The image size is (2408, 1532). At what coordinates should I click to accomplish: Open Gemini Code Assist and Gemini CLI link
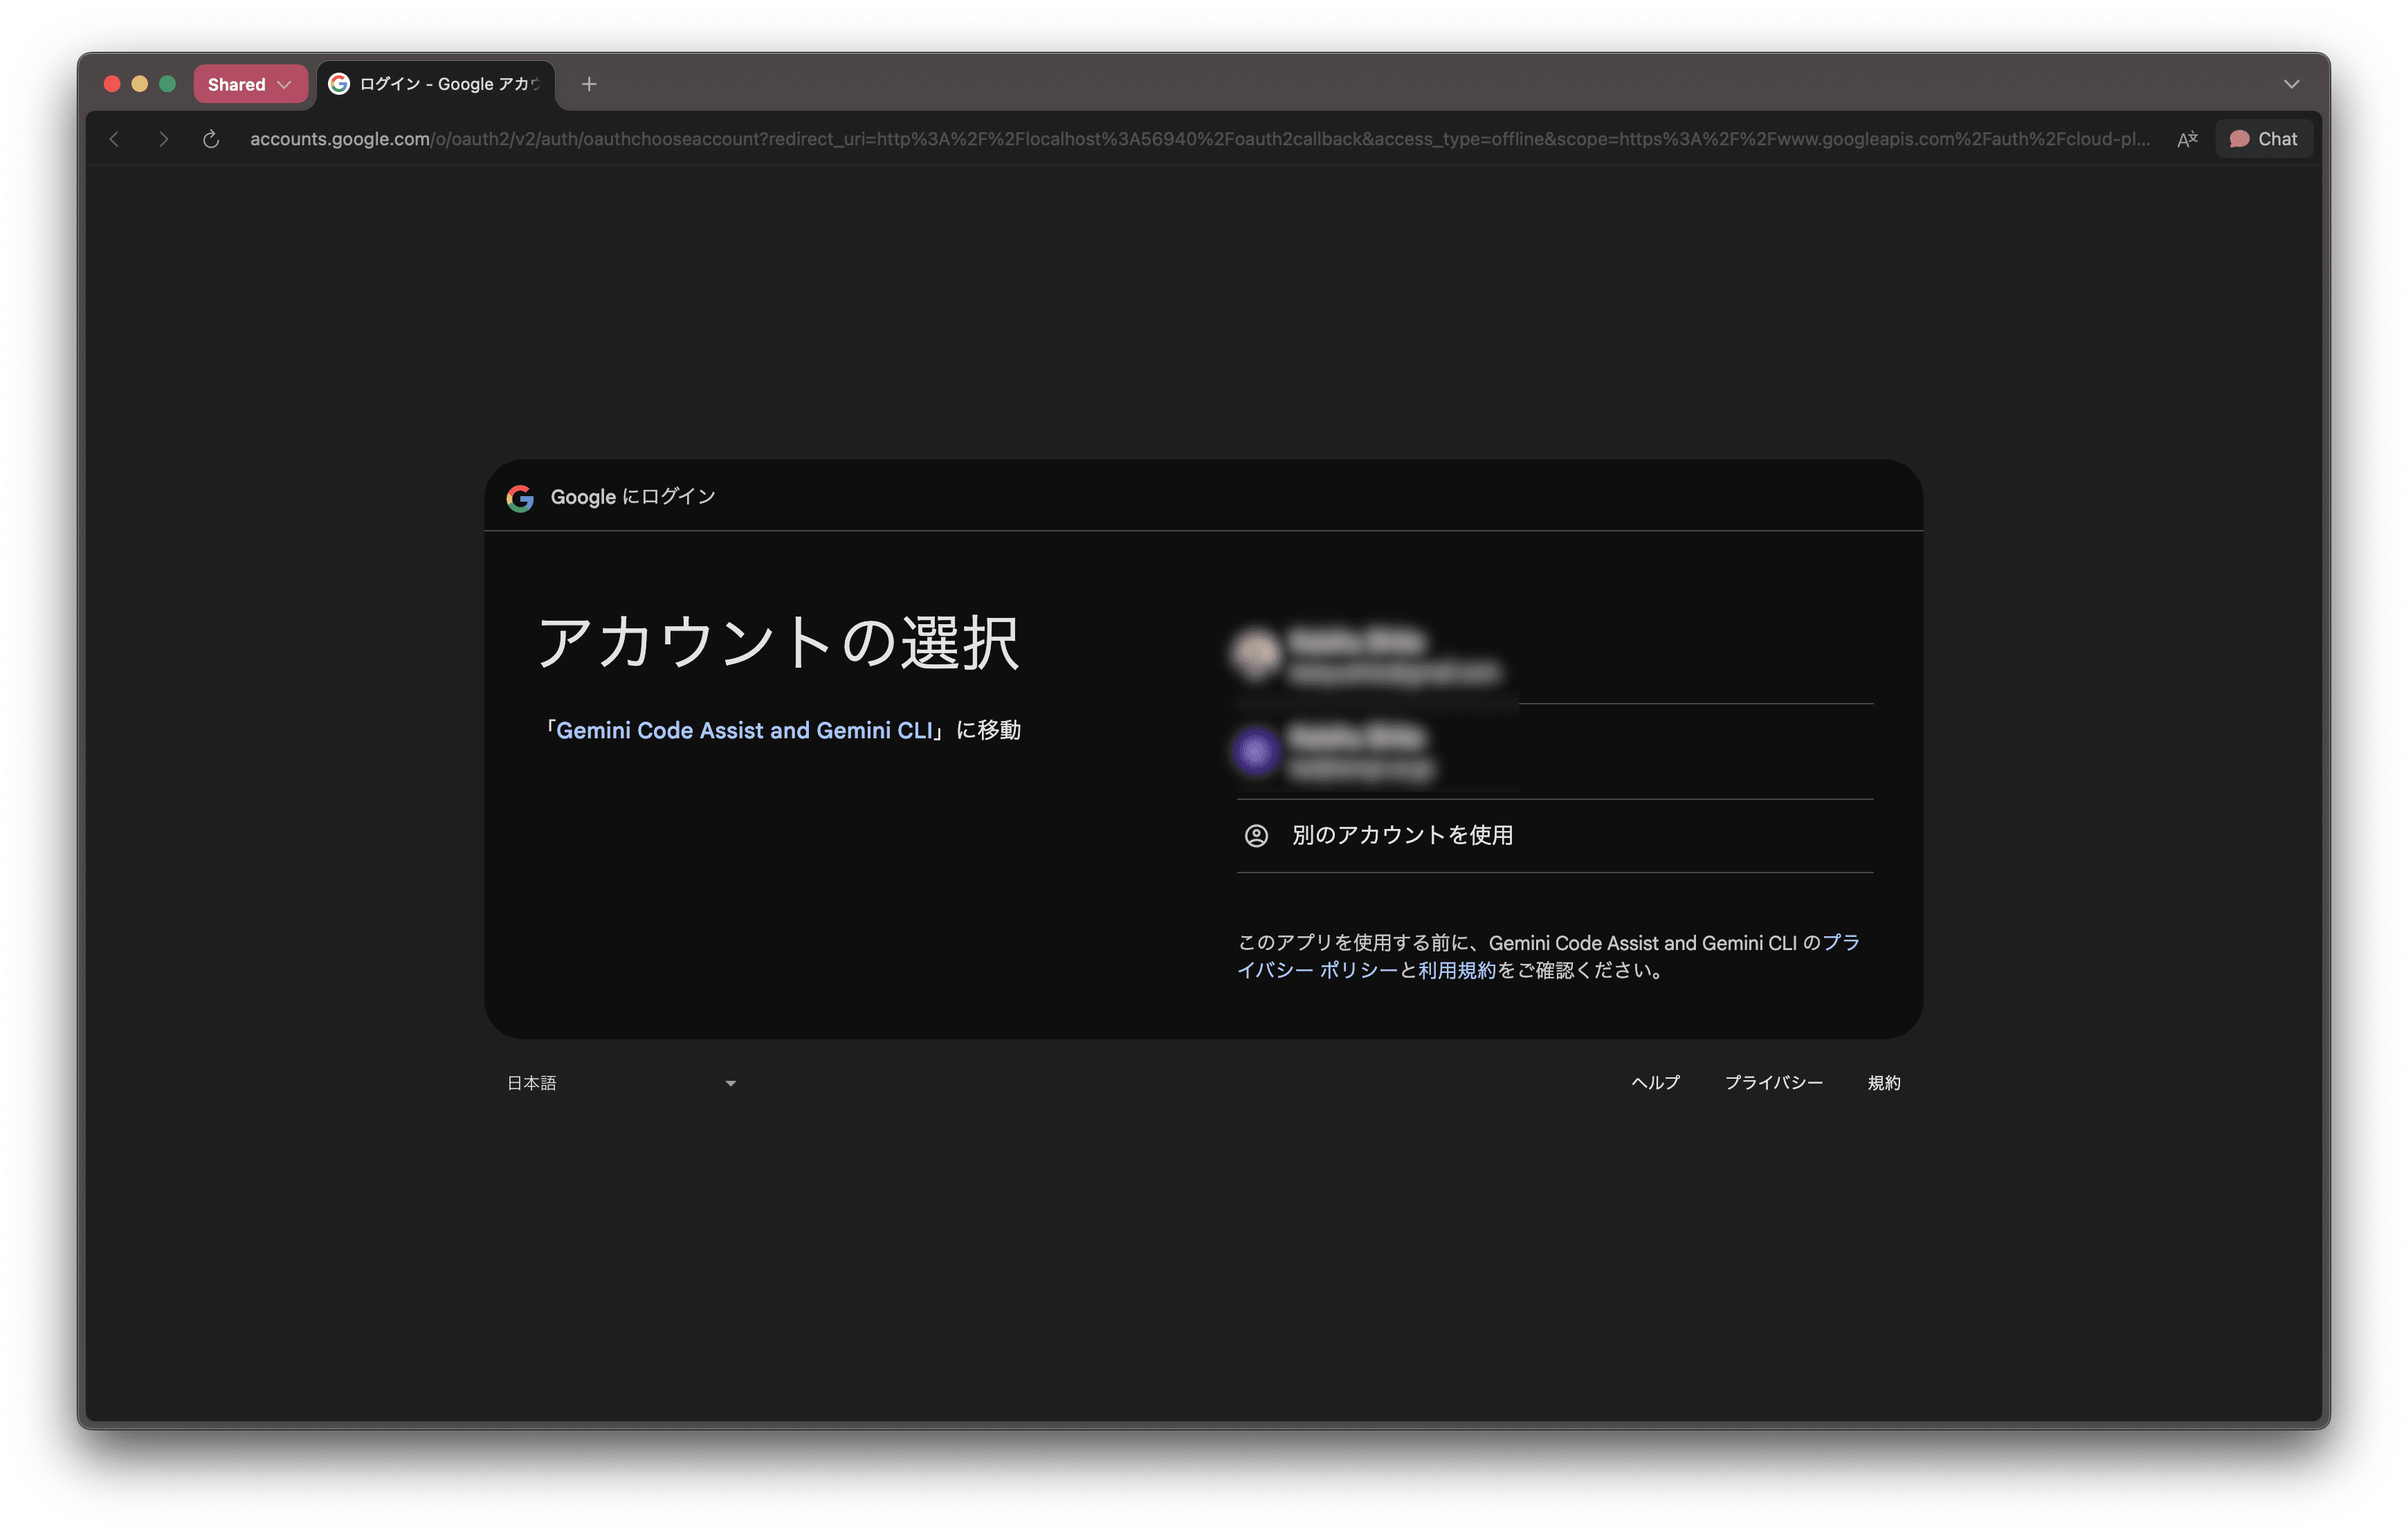click(744, 731)
